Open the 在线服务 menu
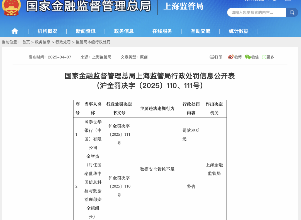301x220 pixels. (162, 31)
